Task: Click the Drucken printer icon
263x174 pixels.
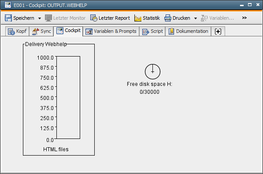Action: [167, 18]
